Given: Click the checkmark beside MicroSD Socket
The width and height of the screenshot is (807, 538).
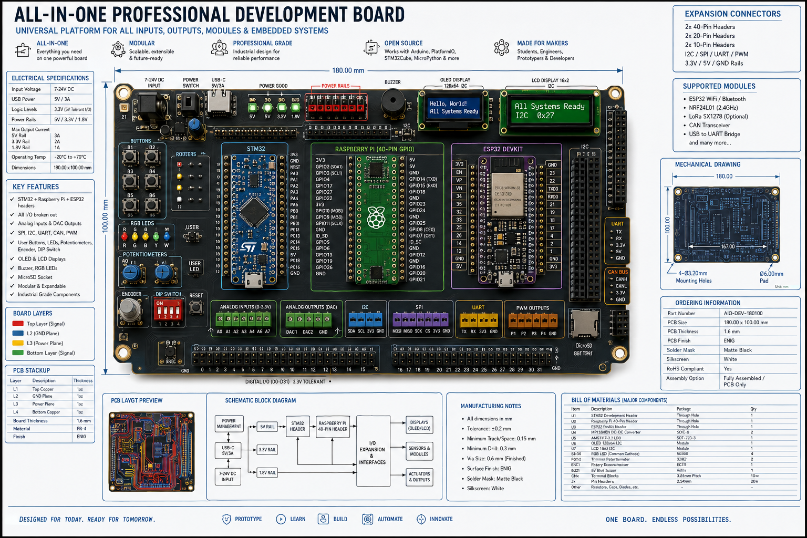Looking at the screenshot, I should point(12,277).
